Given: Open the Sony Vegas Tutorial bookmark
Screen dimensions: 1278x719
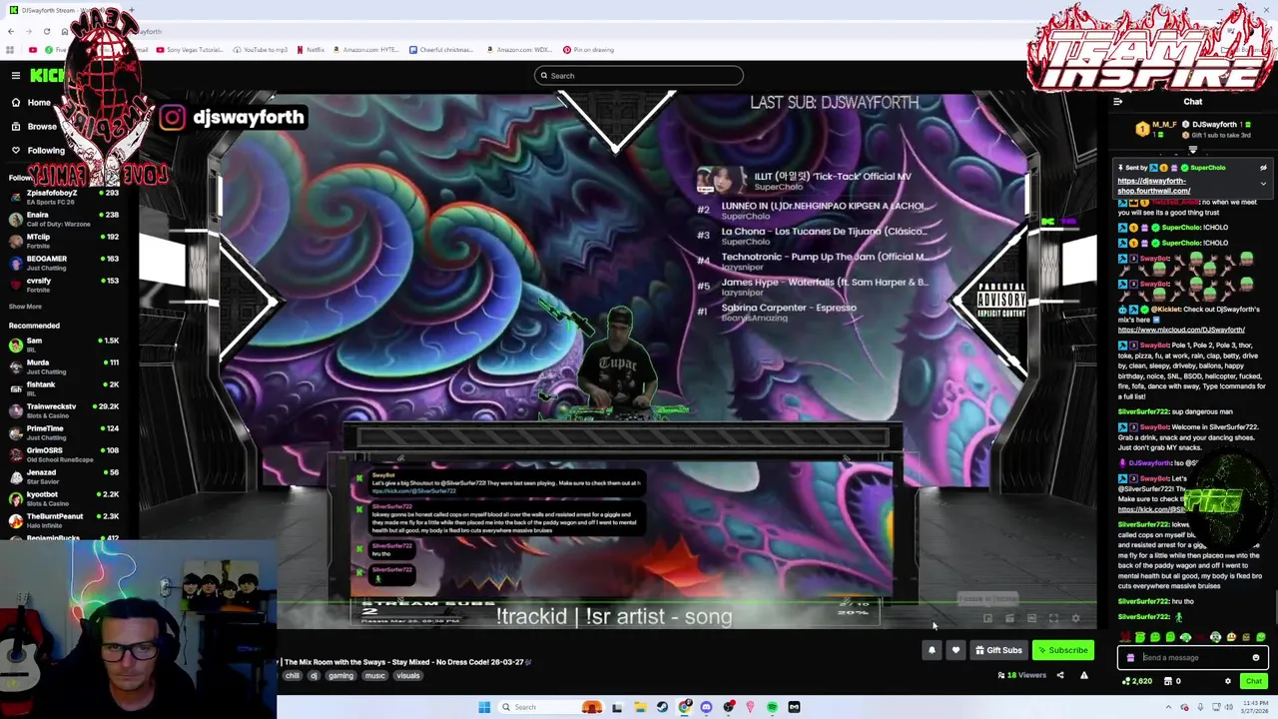Looking at the screenshot, I should [189, 50].
